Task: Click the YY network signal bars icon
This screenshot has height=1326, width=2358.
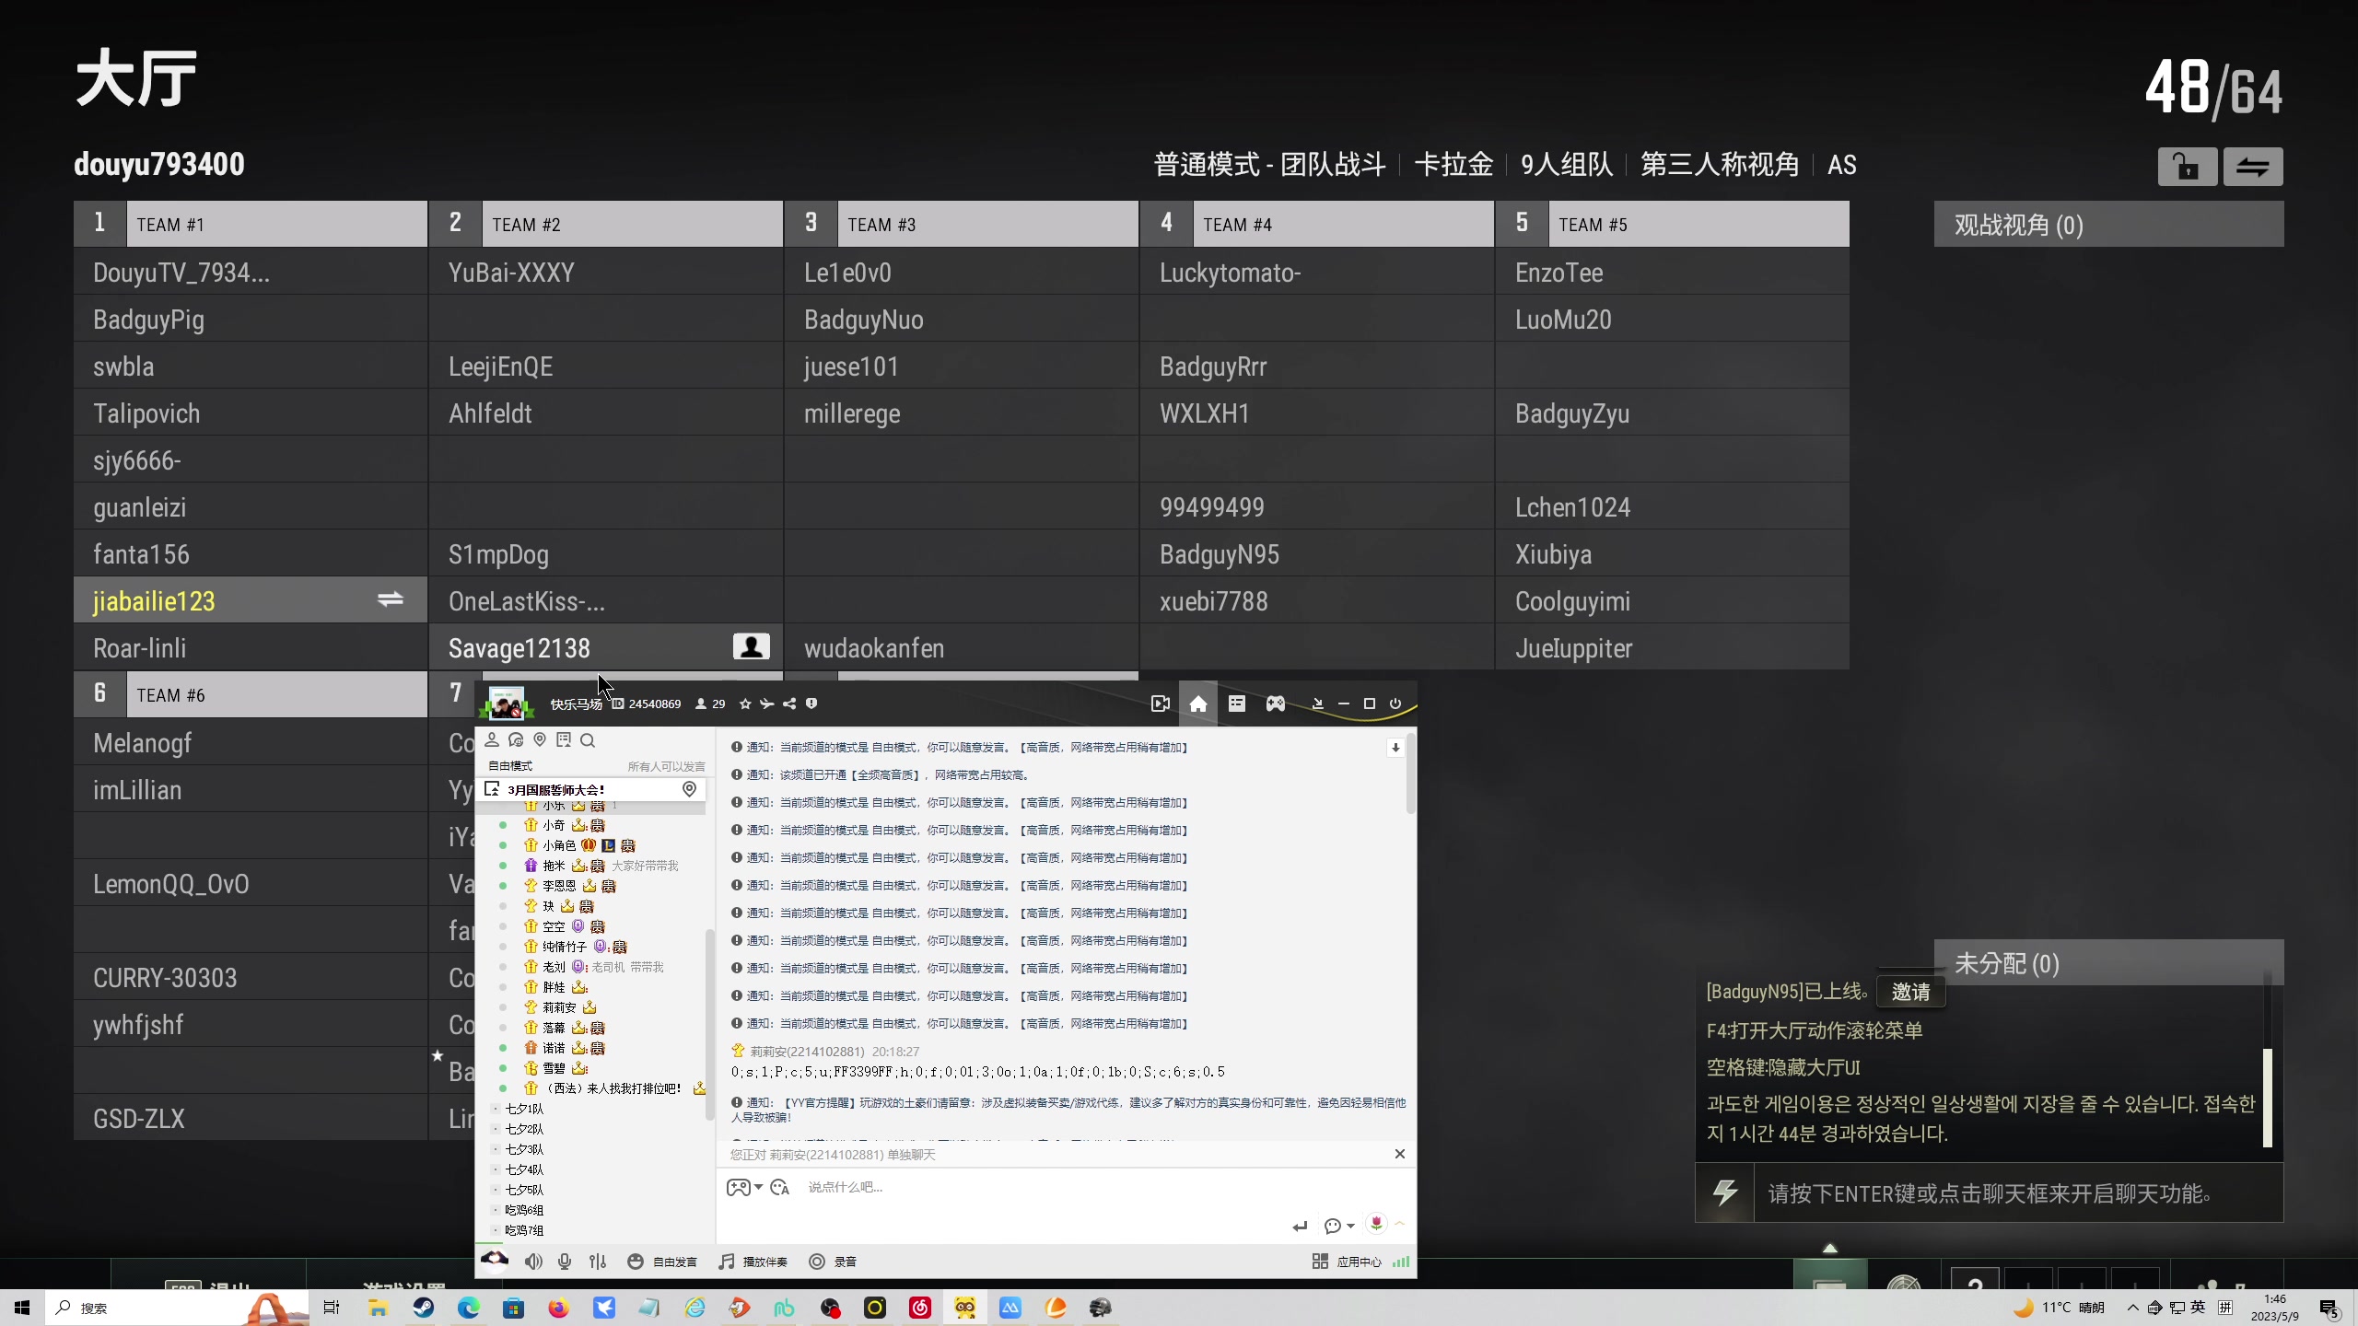Action: (x=1401, y=1262)
